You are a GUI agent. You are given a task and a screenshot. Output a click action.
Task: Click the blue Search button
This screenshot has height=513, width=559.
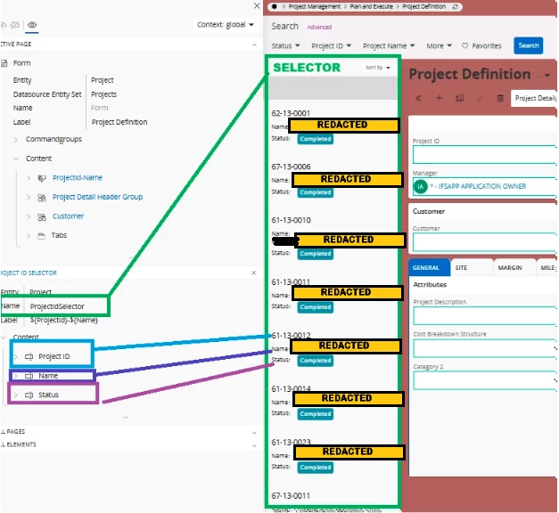(x=529, y=45)
